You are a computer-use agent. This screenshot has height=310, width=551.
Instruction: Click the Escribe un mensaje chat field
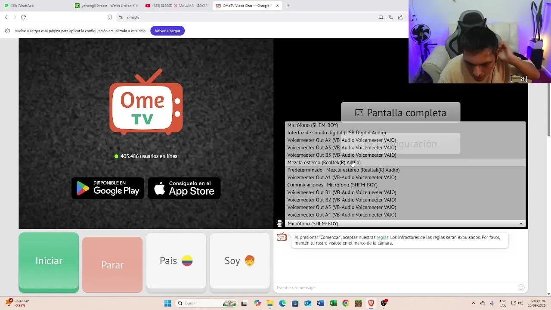click(x=395, y=288)
